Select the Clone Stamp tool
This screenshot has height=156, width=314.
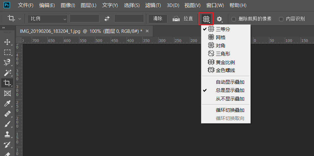point(7,134)
